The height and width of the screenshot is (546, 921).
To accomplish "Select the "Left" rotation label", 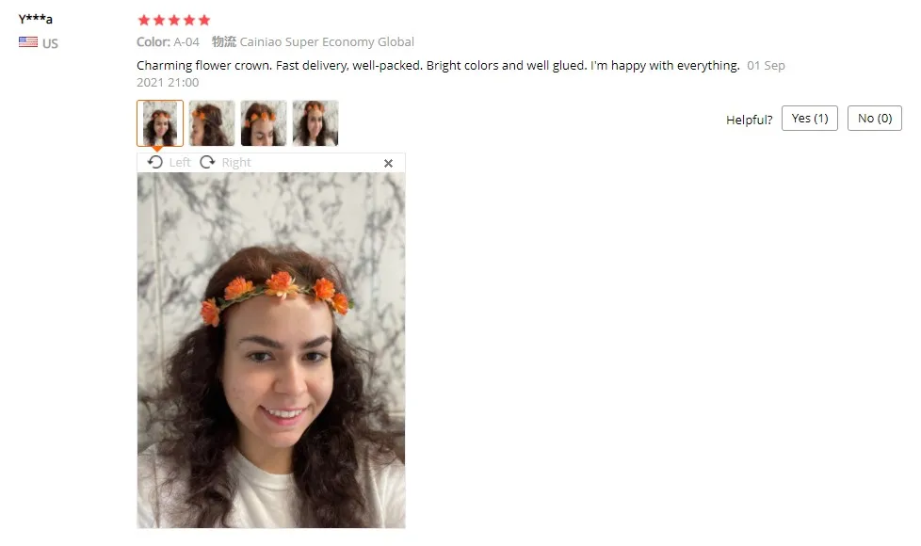I will [x=180, y=163].
